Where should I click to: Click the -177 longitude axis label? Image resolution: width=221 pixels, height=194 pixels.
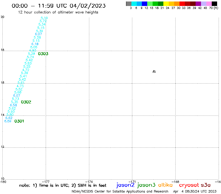(46, 182)
